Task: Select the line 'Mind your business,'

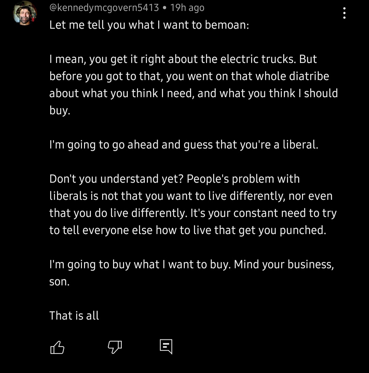Action: pyautogui.click(x=191, y=265)
